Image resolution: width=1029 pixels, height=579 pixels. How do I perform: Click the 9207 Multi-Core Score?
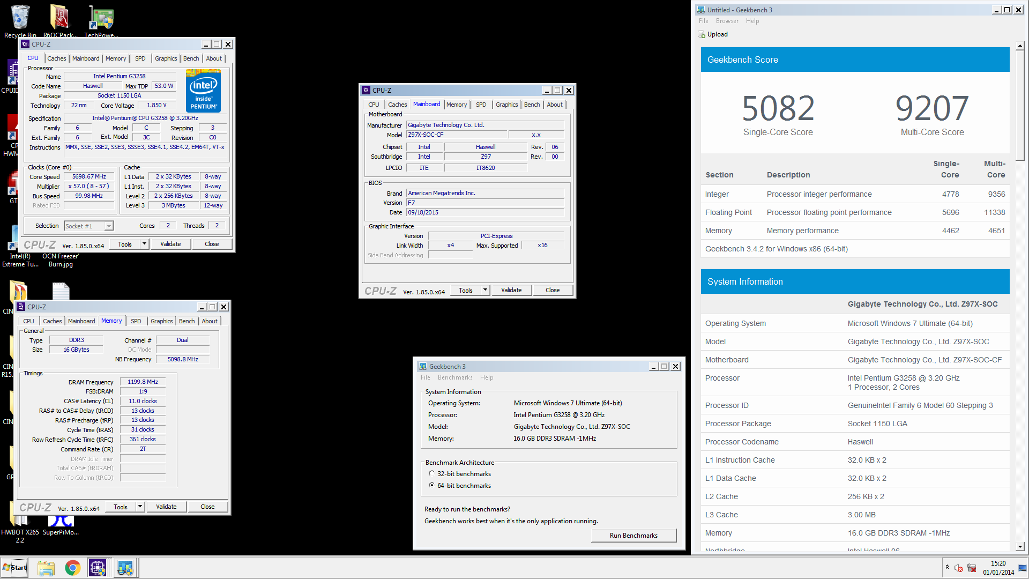pos(932,109)
